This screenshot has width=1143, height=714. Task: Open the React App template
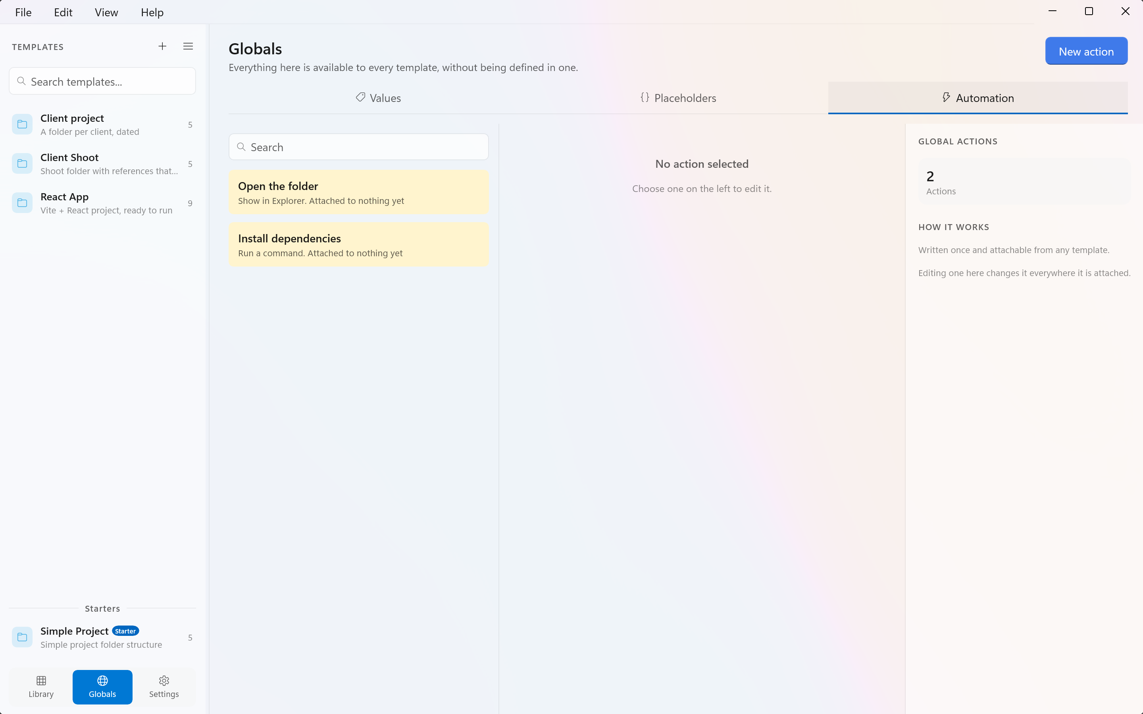pyautogui.click(x=102, y=203)
